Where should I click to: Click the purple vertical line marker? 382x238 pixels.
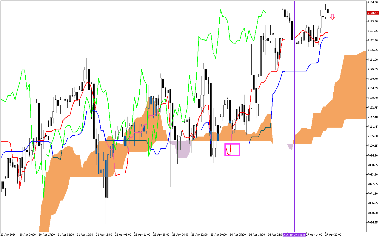click(294, 119)
